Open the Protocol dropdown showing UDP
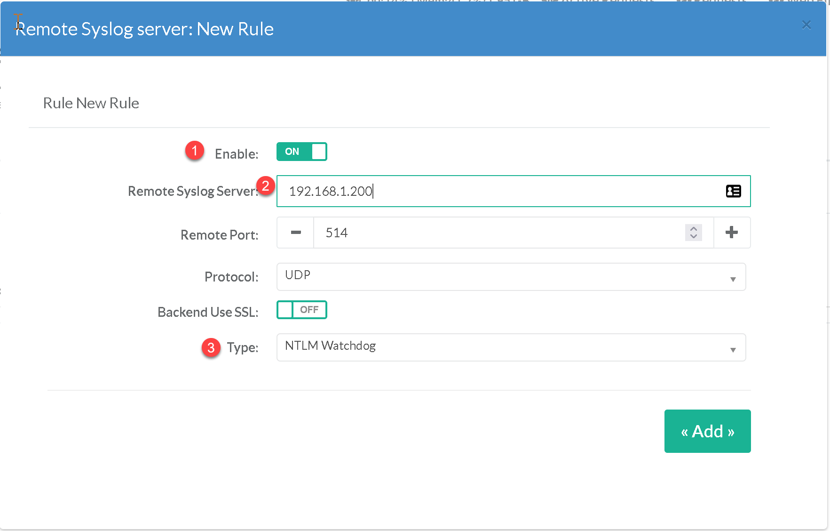The height and width of the screenshot is (531, 830). click(x=511, y=277)
